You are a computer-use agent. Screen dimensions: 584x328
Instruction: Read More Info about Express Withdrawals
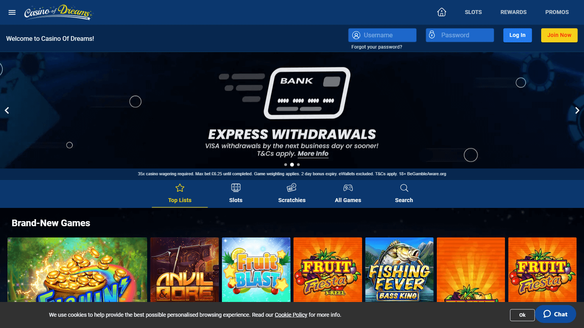coord(313,154)
